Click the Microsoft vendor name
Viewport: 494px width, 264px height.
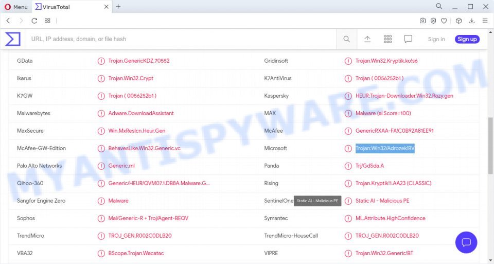(276, 148)
